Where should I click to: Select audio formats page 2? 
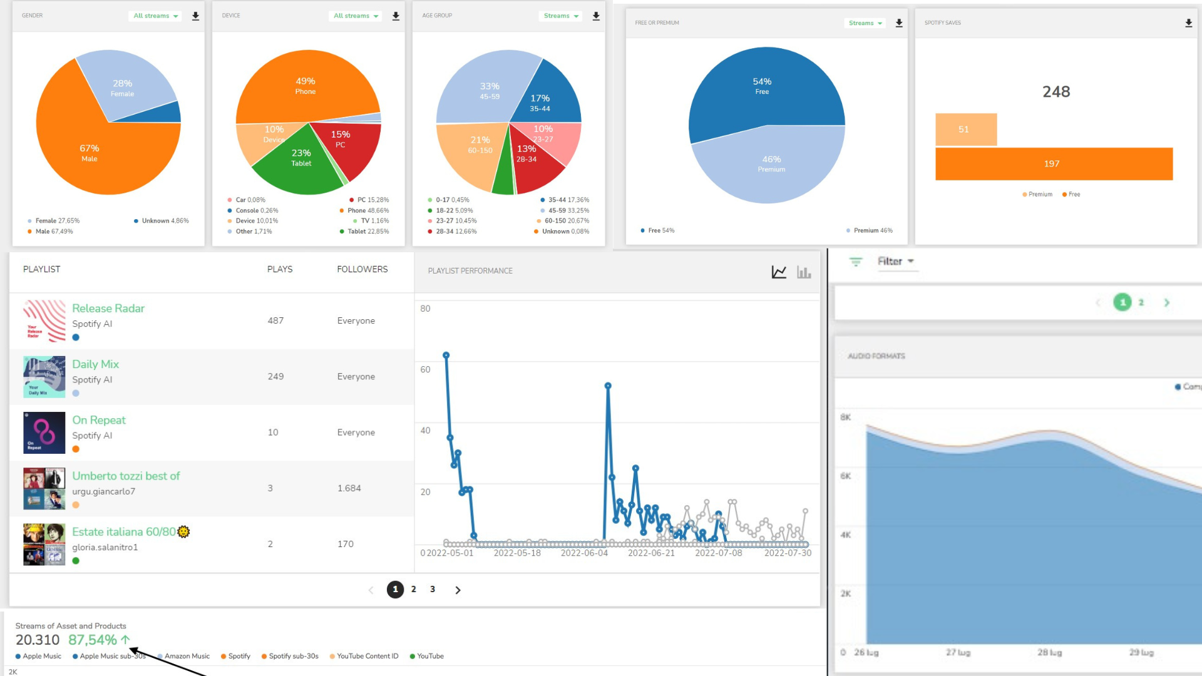click(1141, 302)
